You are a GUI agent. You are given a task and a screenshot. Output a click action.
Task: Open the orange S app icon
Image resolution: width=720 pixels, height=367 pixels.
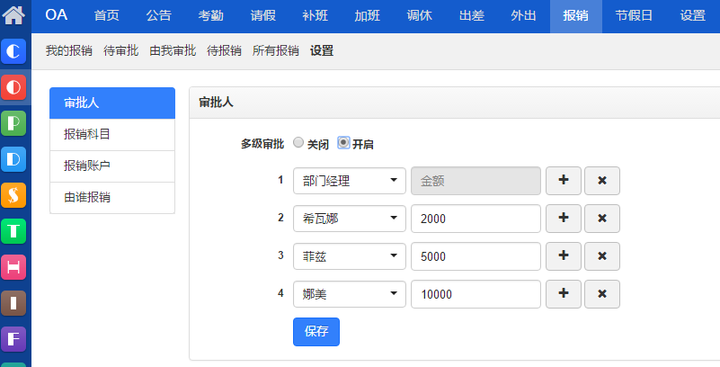click(13, 194)
